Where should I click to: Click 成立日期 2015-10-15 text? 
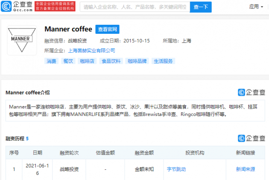coord(125,41)
